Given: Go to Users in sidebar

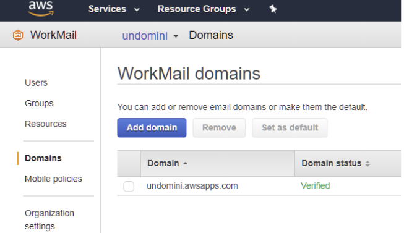Looking at the screenshot, I should click(x=36, y=83).
